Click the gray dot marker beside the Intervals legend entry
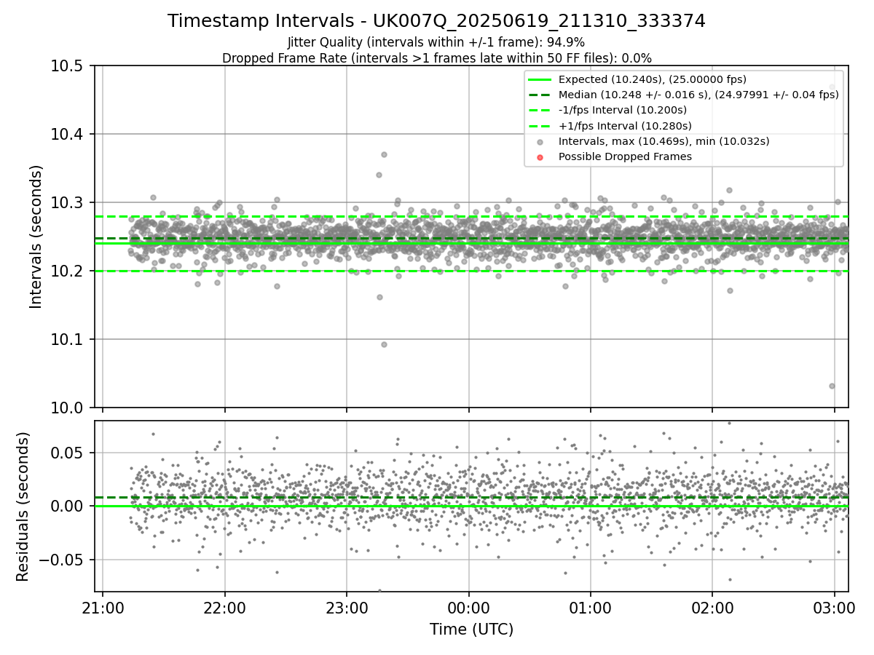 click(x=540, y=142)
